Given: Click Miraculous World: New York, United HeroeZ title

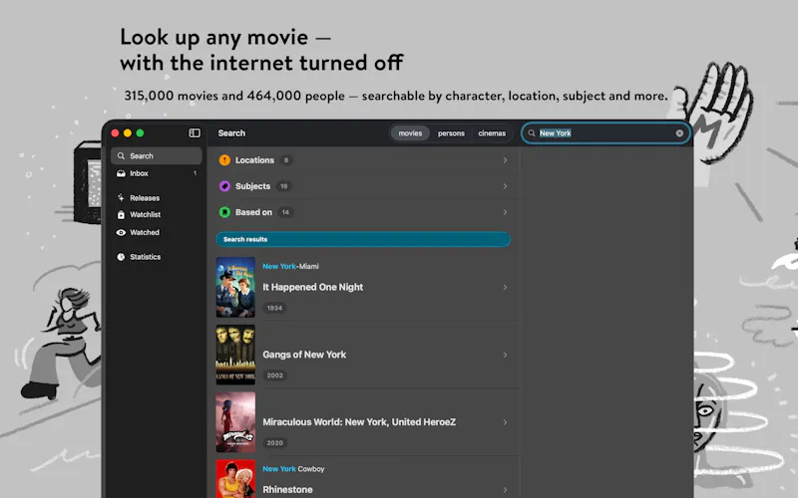Looking at the screenshot, I should tap(359, 422).
